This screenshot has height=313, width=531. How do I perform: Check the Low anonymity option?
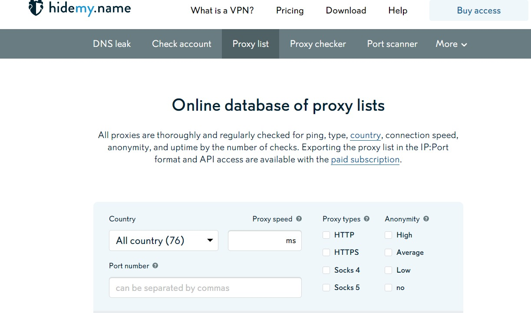tap(388, 270)
